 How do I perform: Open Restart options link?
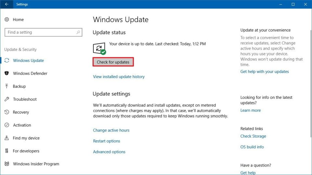click(107, 141)
